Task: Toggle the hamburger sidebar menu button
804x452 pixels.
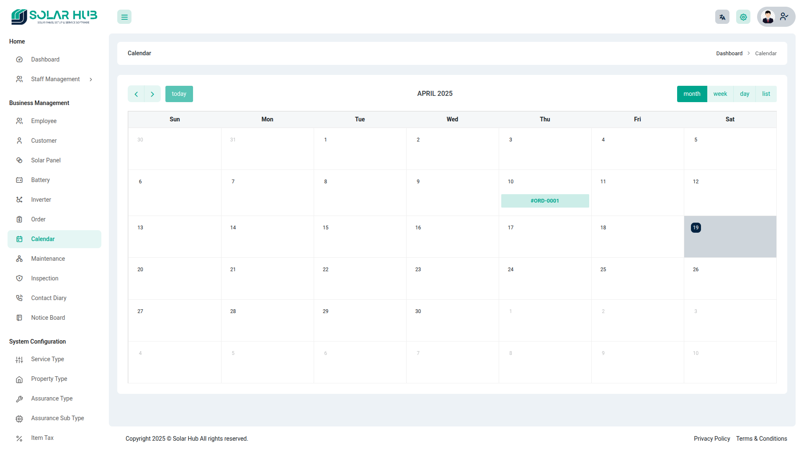Action: click(124, 17)
